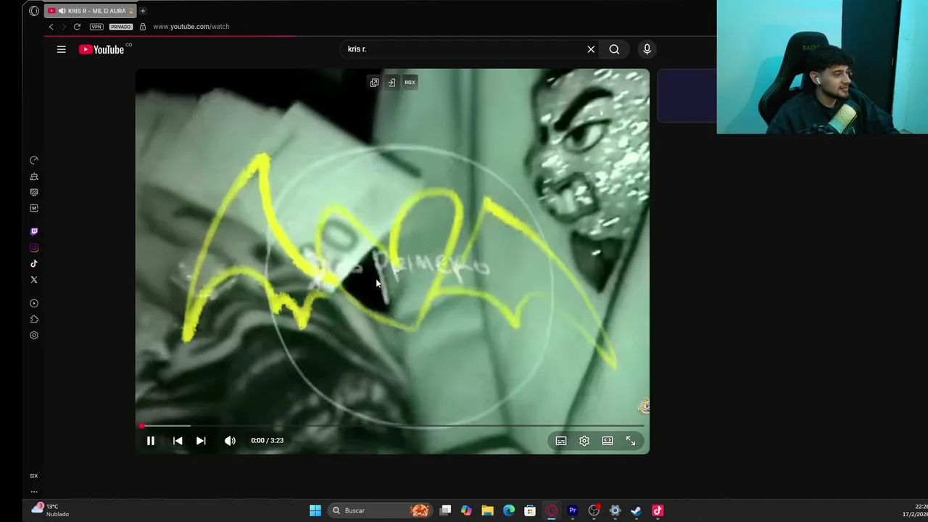Image resolution: width=928 pixels, height=522 pixels.
Task: Open Twitch in sidebar
Action: [34, 232]
